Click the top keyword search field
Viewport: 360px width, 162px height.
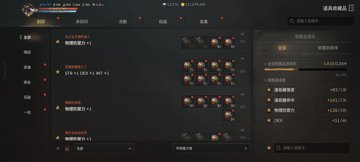321,21
